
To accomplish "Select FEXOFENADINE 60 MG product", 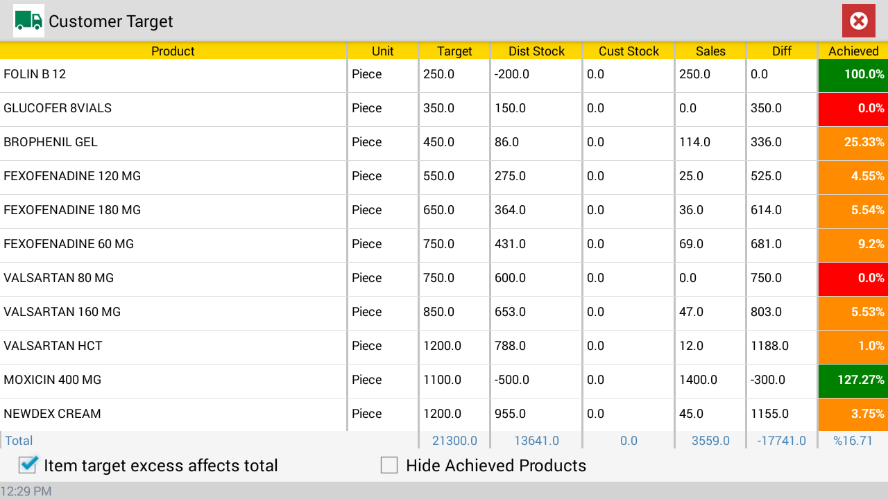I will tap(444, 245).
